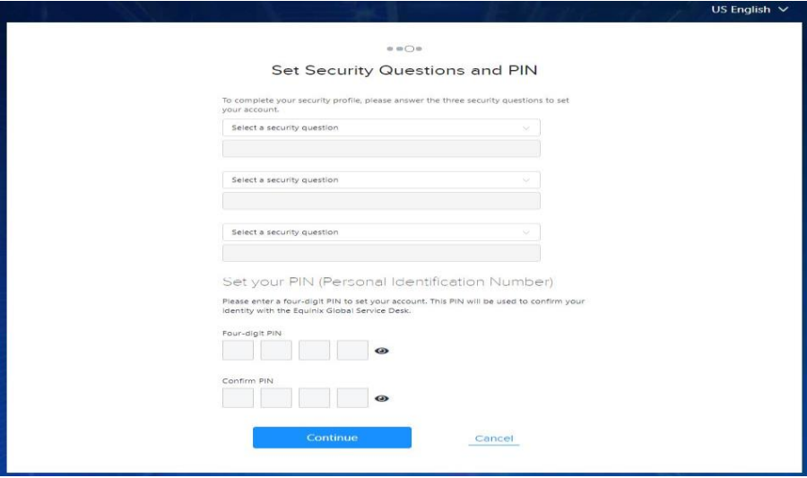Show the four-digit PIN with eye icon
This screenshot has width=807, height=478.
[381, 351]
